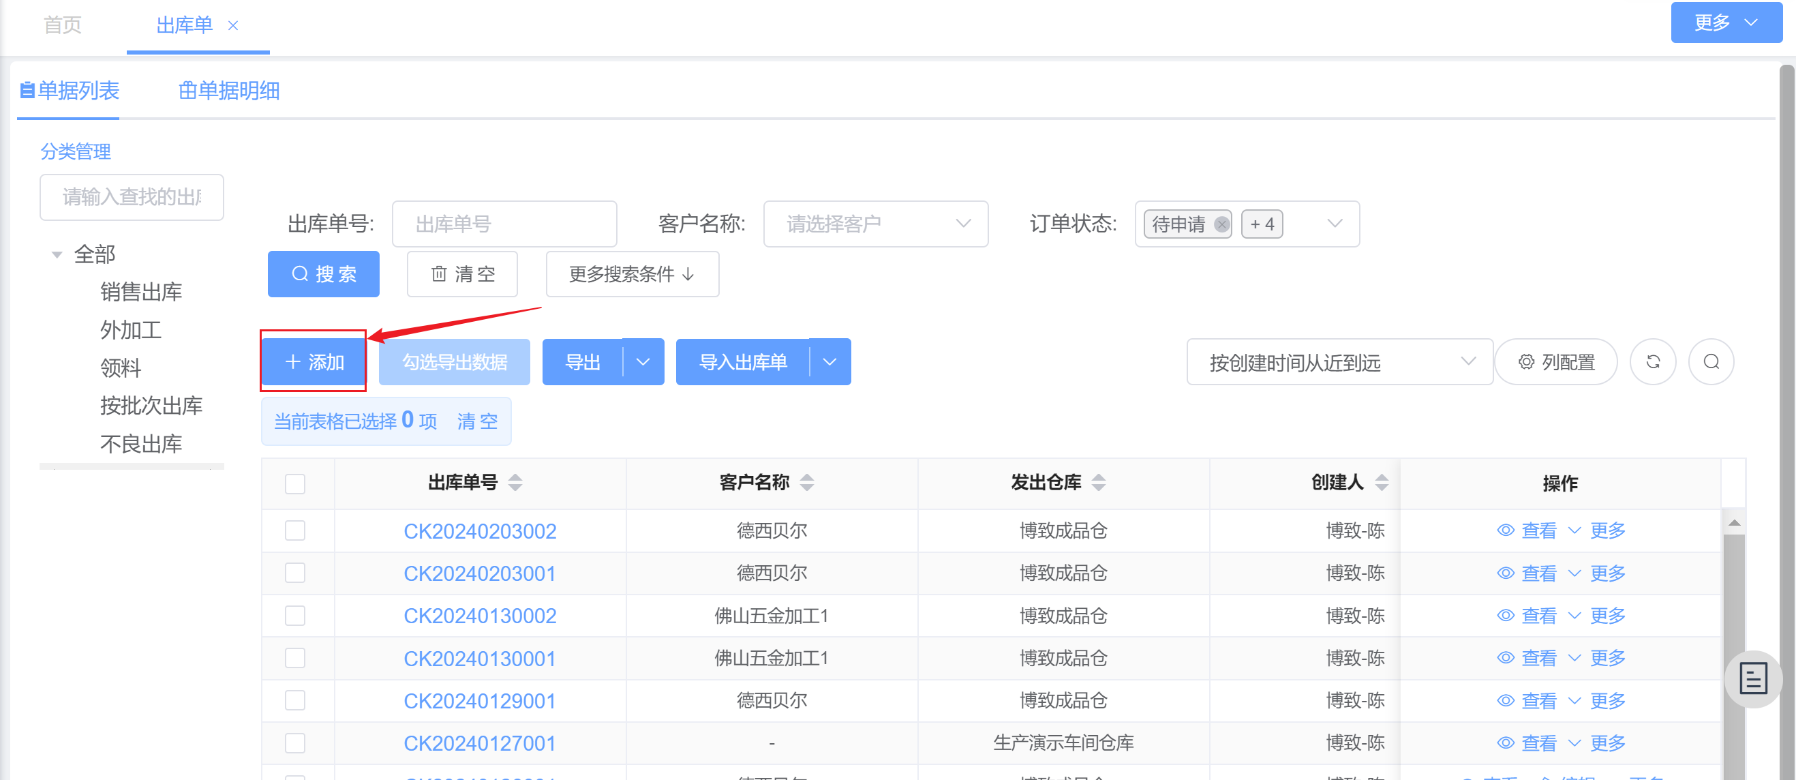
Task: Sort ascending/descending by 出库单号 column
Action: (x=515, y=482)
